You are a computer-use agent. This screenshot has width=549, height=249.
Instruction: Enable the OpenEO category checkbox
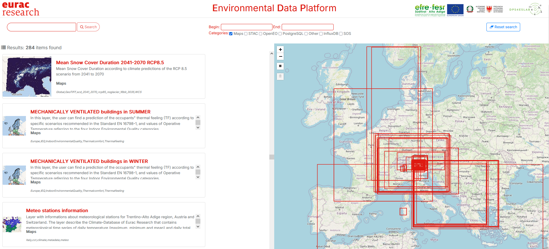tap(260, 34)
